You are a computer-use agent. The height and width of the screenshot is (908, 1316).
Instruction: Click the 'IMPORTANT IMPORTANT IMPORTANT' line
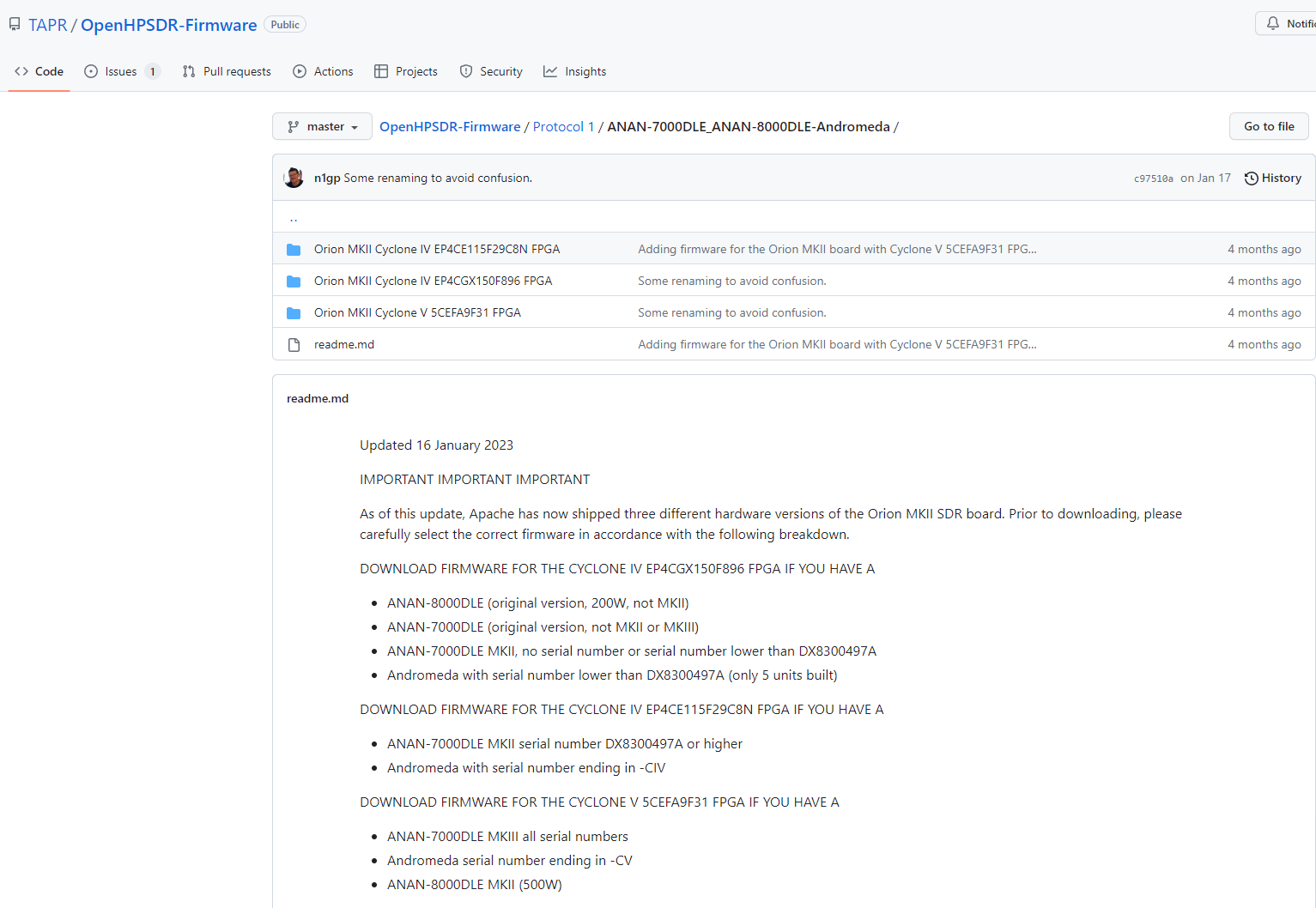coord(475,479)
